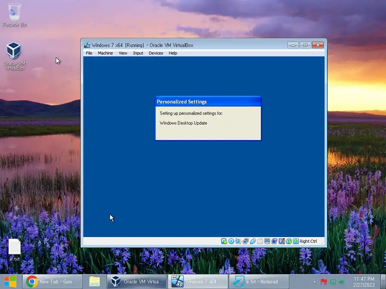Switch to Windows 7 x64 taskbar button

pyautogui.click(x=198, y=281)
